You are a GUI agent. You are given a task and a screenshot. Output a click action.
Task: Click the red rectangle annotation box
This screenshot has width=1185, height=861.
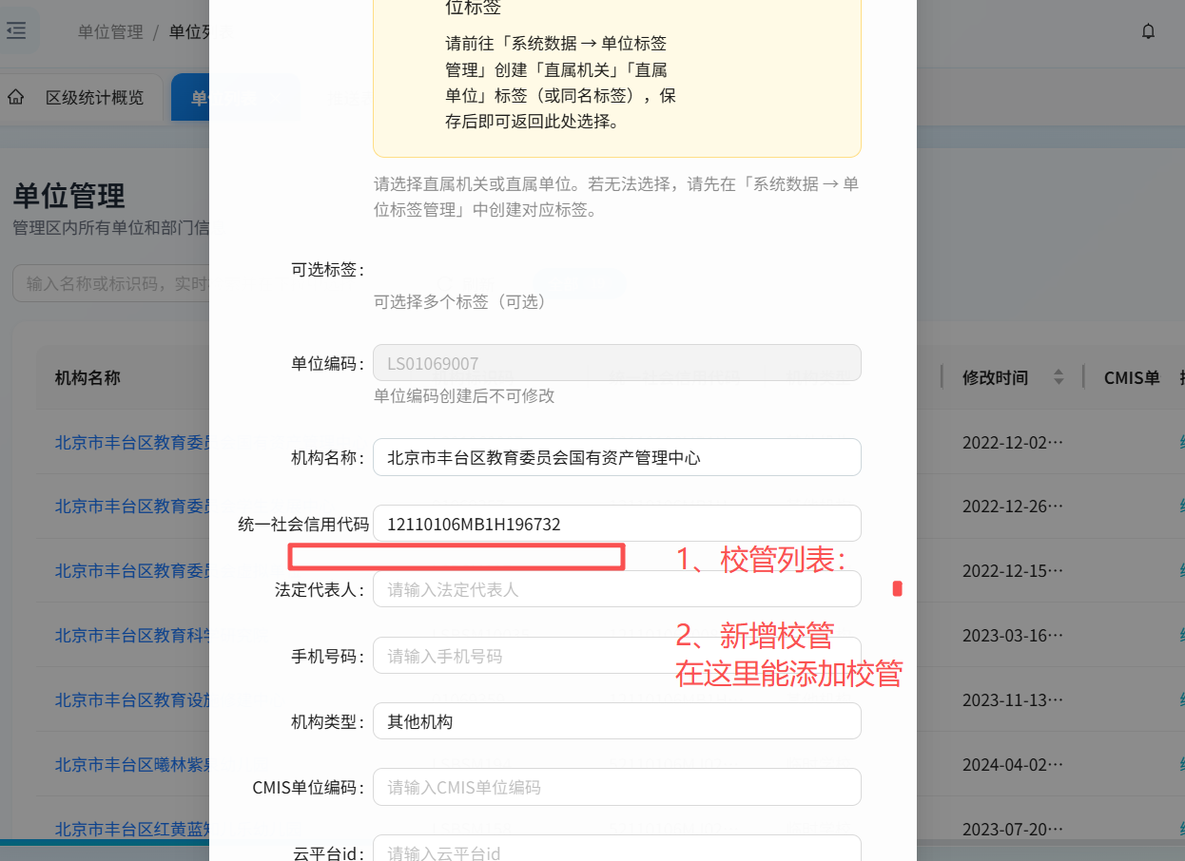pos(457,556)
